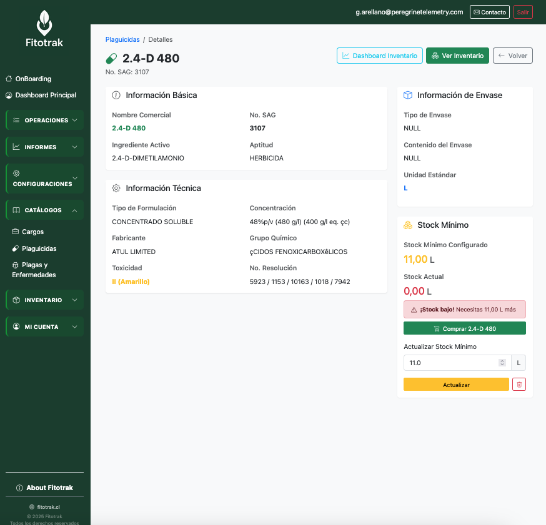The image size is (546, 525).
Task: Follow the Plaguicidas breadcrumb link
Action: (122, 39)
